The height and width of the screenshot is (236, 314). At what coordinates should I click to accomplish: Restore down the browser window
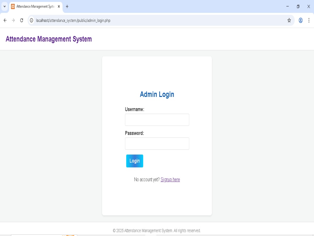point(298,6)
